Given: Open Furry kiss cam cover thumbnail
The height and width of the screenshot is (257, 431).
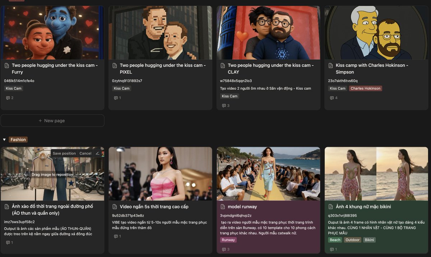Looking at the screenshot, I should pos(52,33).
